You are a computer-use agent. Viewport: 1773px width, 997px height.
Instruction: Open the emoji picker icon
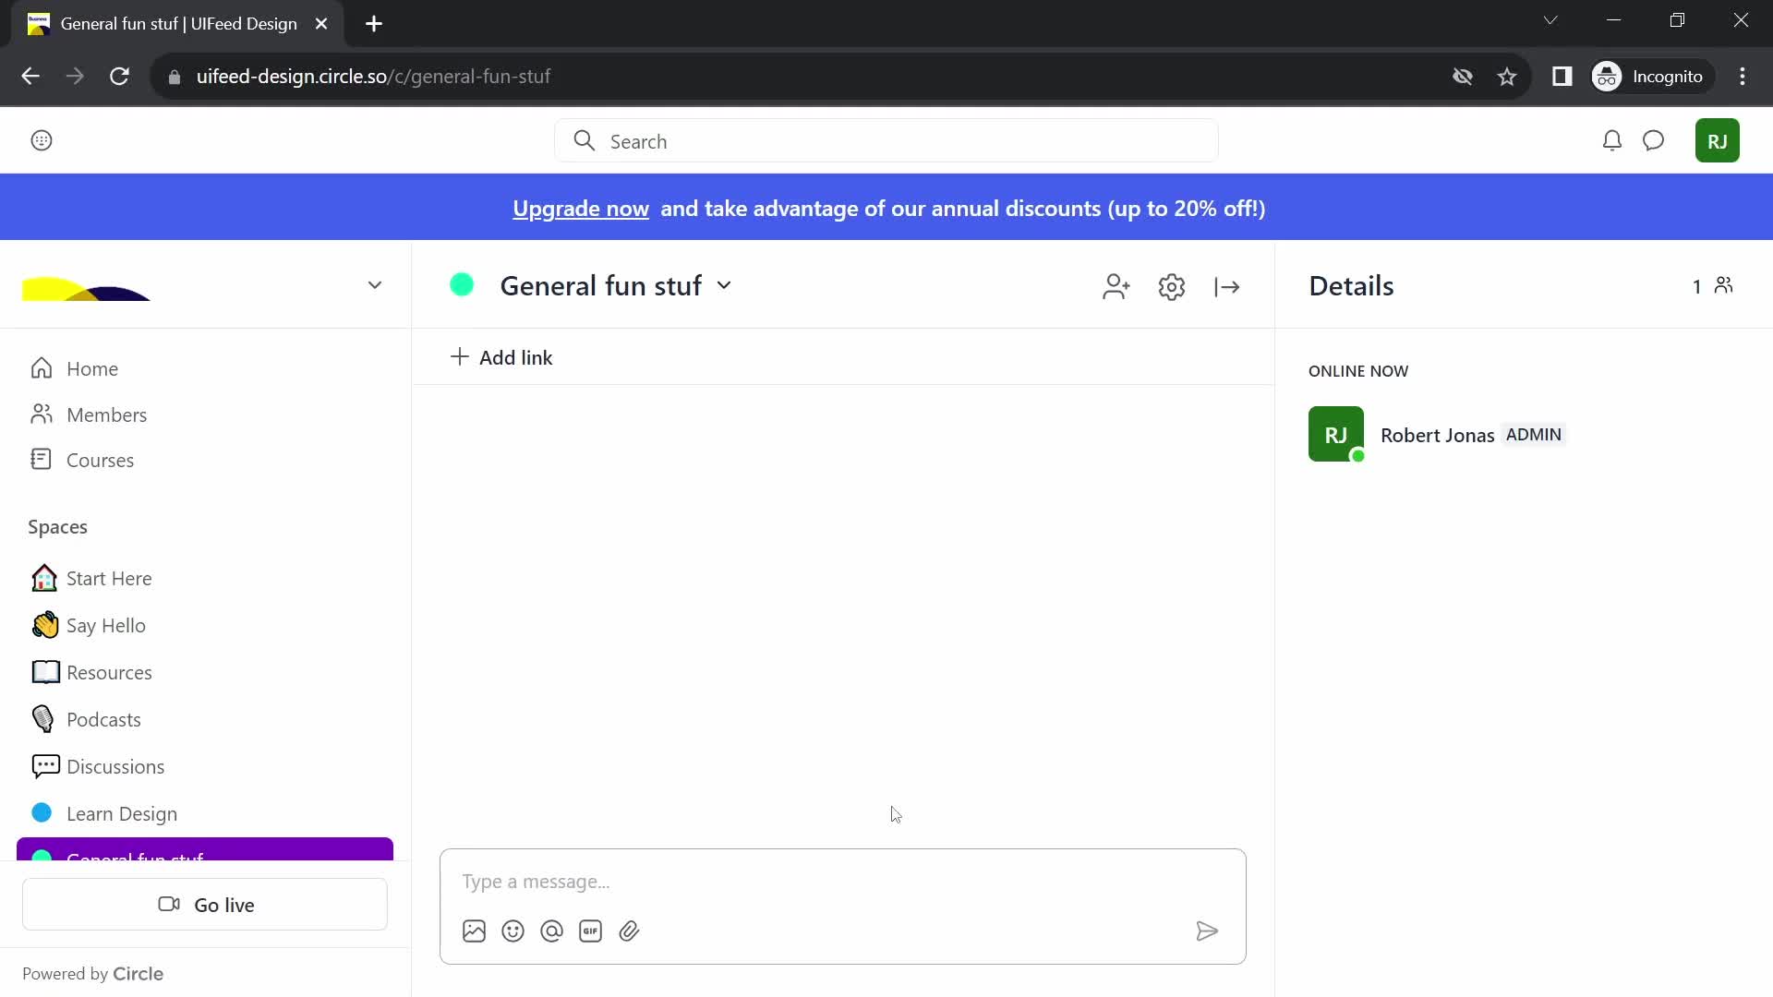pyautogui.click(x=512, y=931)
